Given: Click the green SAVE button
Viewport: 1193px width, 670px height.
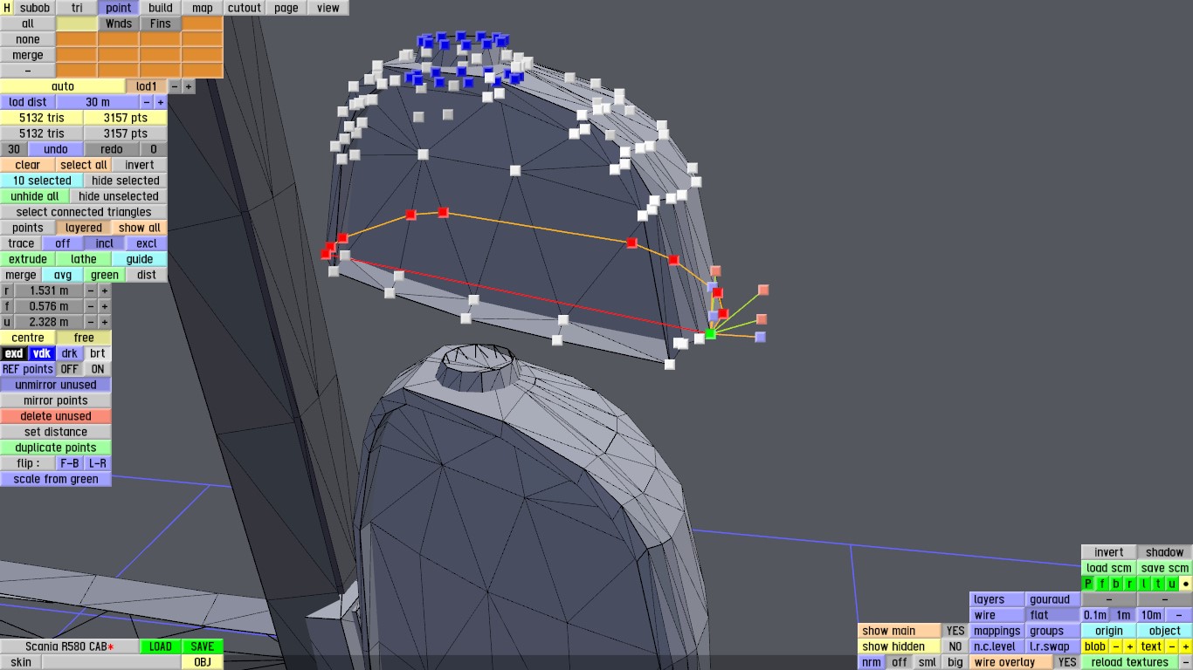Looking at the screenshot, I should click(x=203, y=646).
